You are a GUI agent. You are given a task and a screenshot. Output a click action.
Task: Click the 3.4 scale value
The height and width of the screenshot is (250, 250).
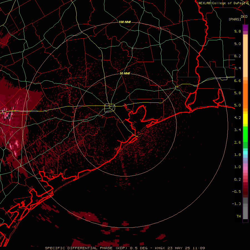point(237,130)
